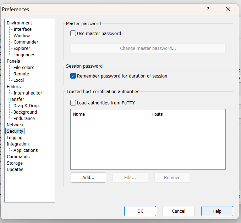Click the Name column header

pyautogui.click(x=110, y=114)
